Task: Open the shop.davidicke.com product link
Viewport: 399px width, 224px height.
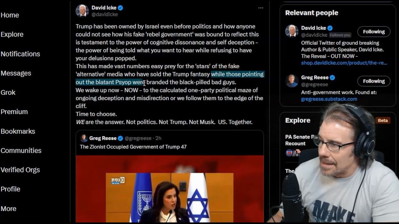Action: tap(344, 63)
